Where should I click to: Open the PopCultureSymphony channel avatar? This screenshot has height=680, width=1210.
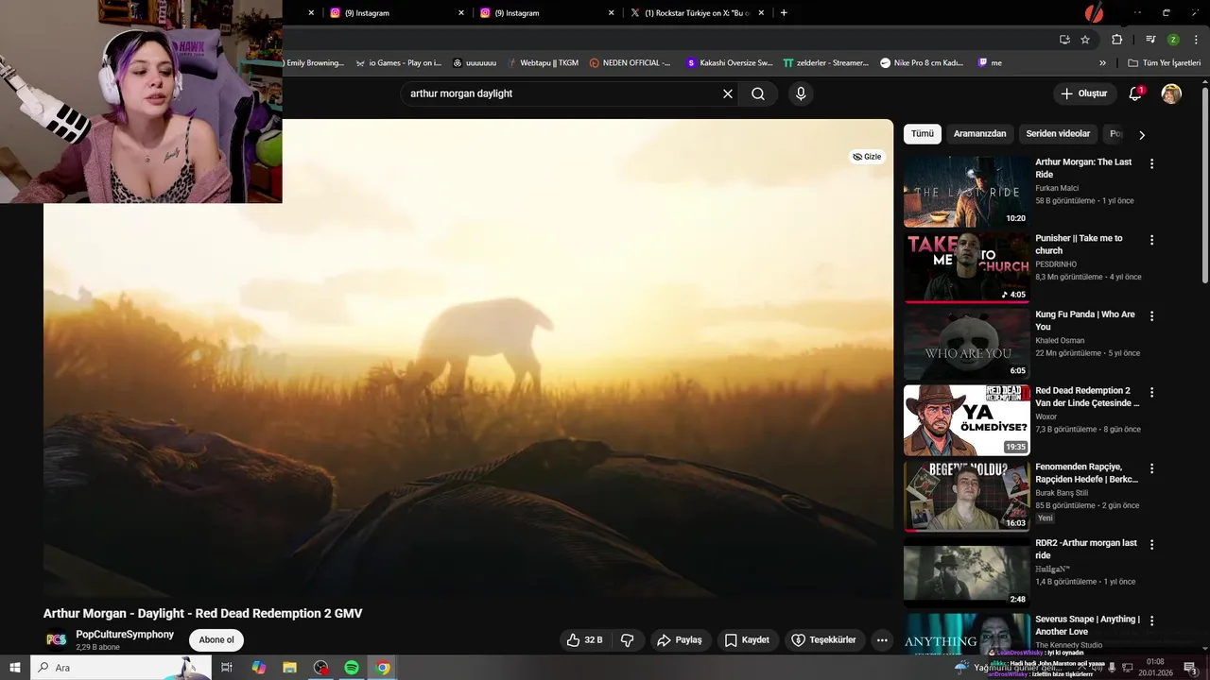(56, 639)
